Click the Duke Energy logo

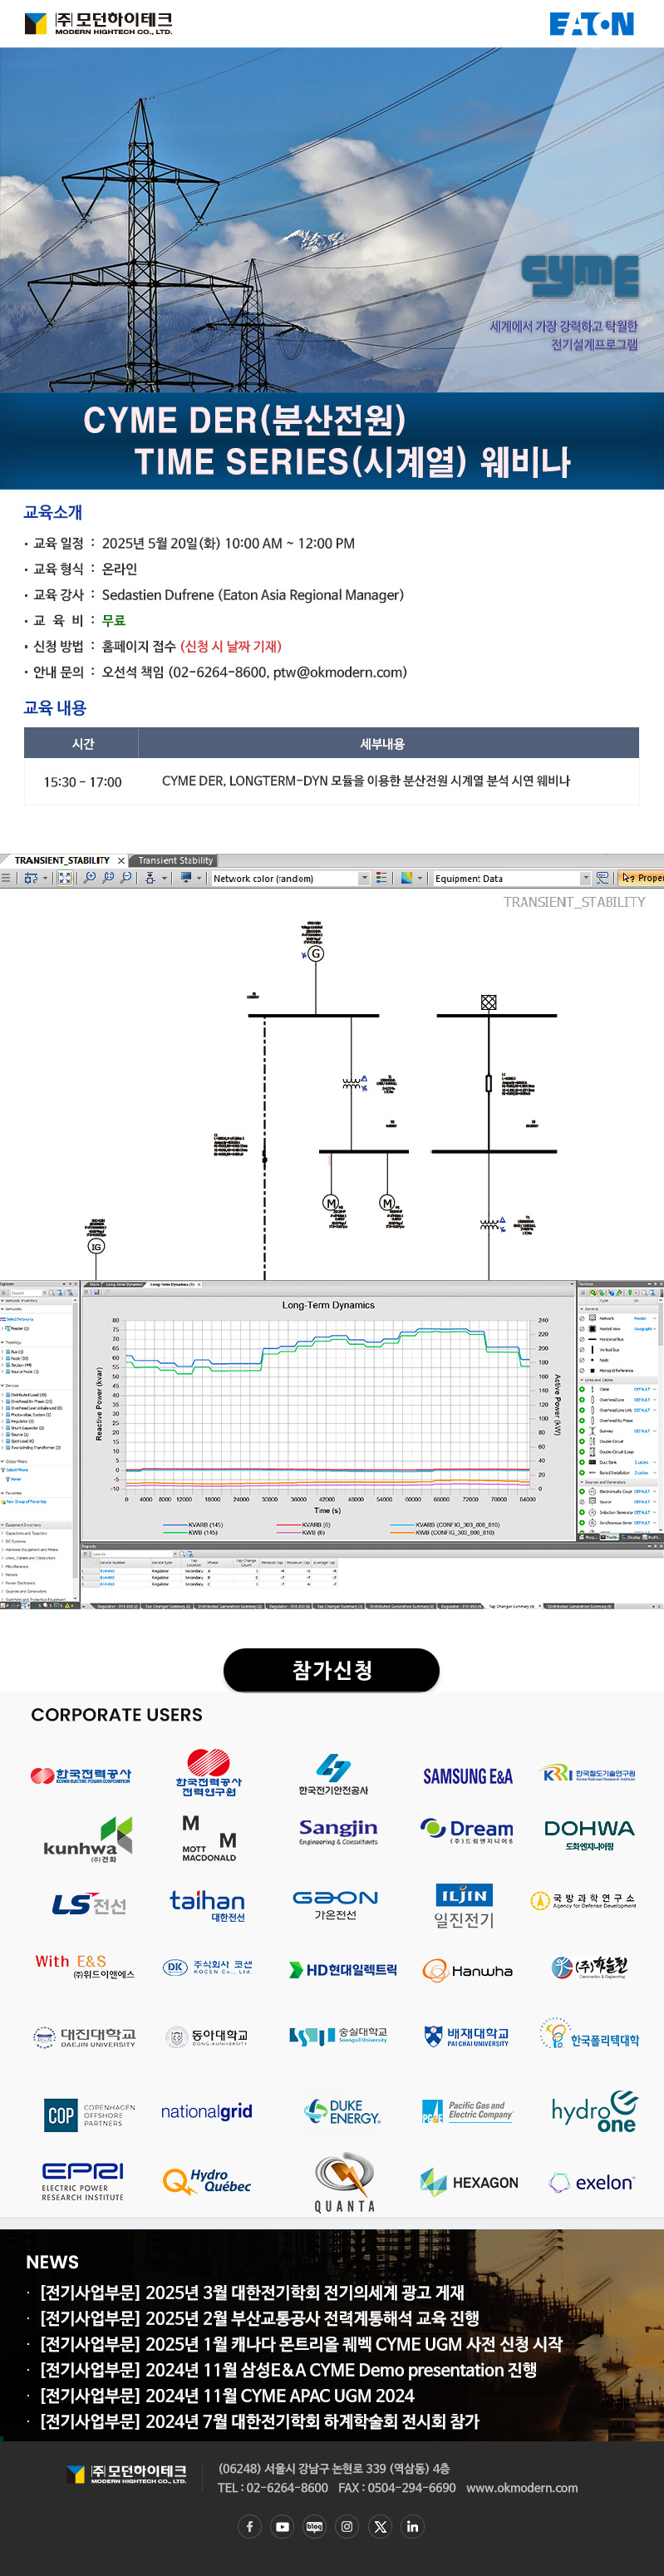pyautogui.click(x=343, y=2111)
